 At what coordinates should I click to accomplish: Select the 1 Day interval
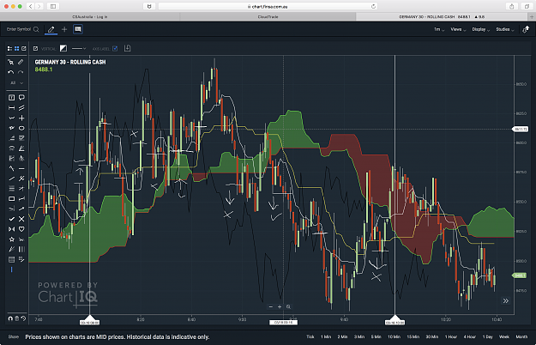pos(487,336)
